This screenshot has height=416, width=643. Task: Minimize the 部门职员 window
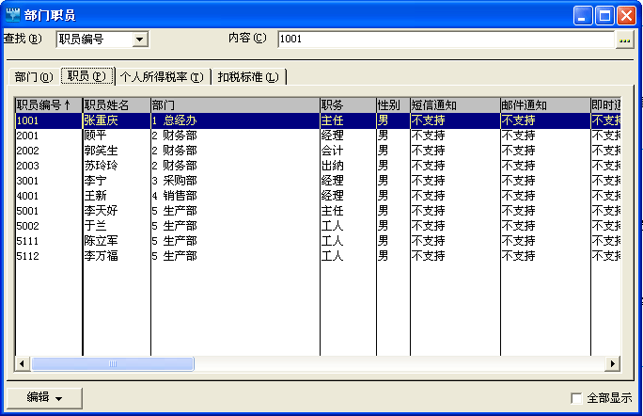coord(585,14)
